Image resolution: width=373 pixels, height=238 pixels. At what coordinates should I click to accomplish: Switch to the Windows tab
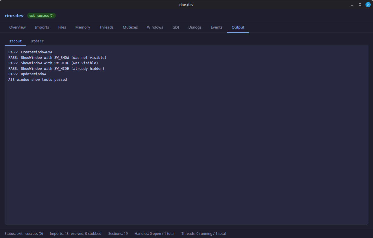tap(155, 27)
